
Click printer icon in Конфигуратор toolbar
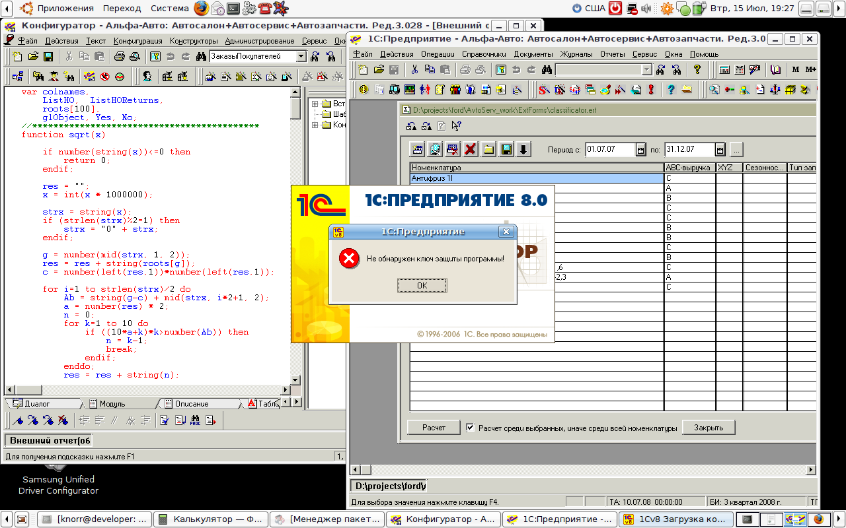pyautogui.click(x=118, y=57)
